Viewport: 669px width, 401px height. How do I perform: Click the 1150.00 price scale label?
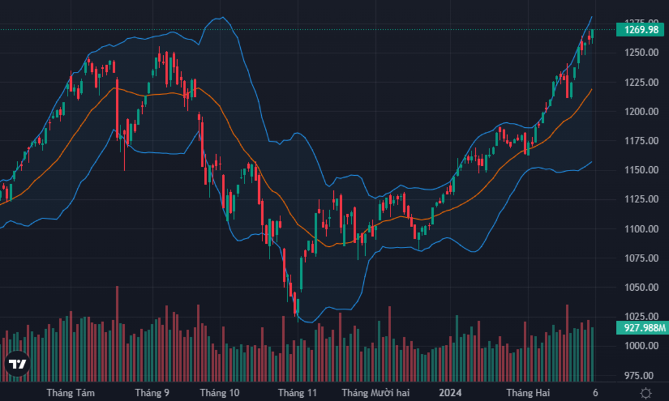point(641,170)
